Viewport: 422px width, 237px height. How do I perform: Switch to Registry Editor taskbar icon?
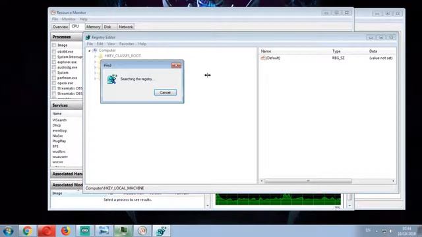click(x=162, y=231)
